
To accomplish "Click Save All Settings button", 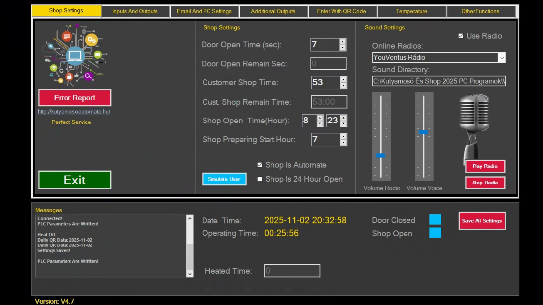I will tap(482, 221).
